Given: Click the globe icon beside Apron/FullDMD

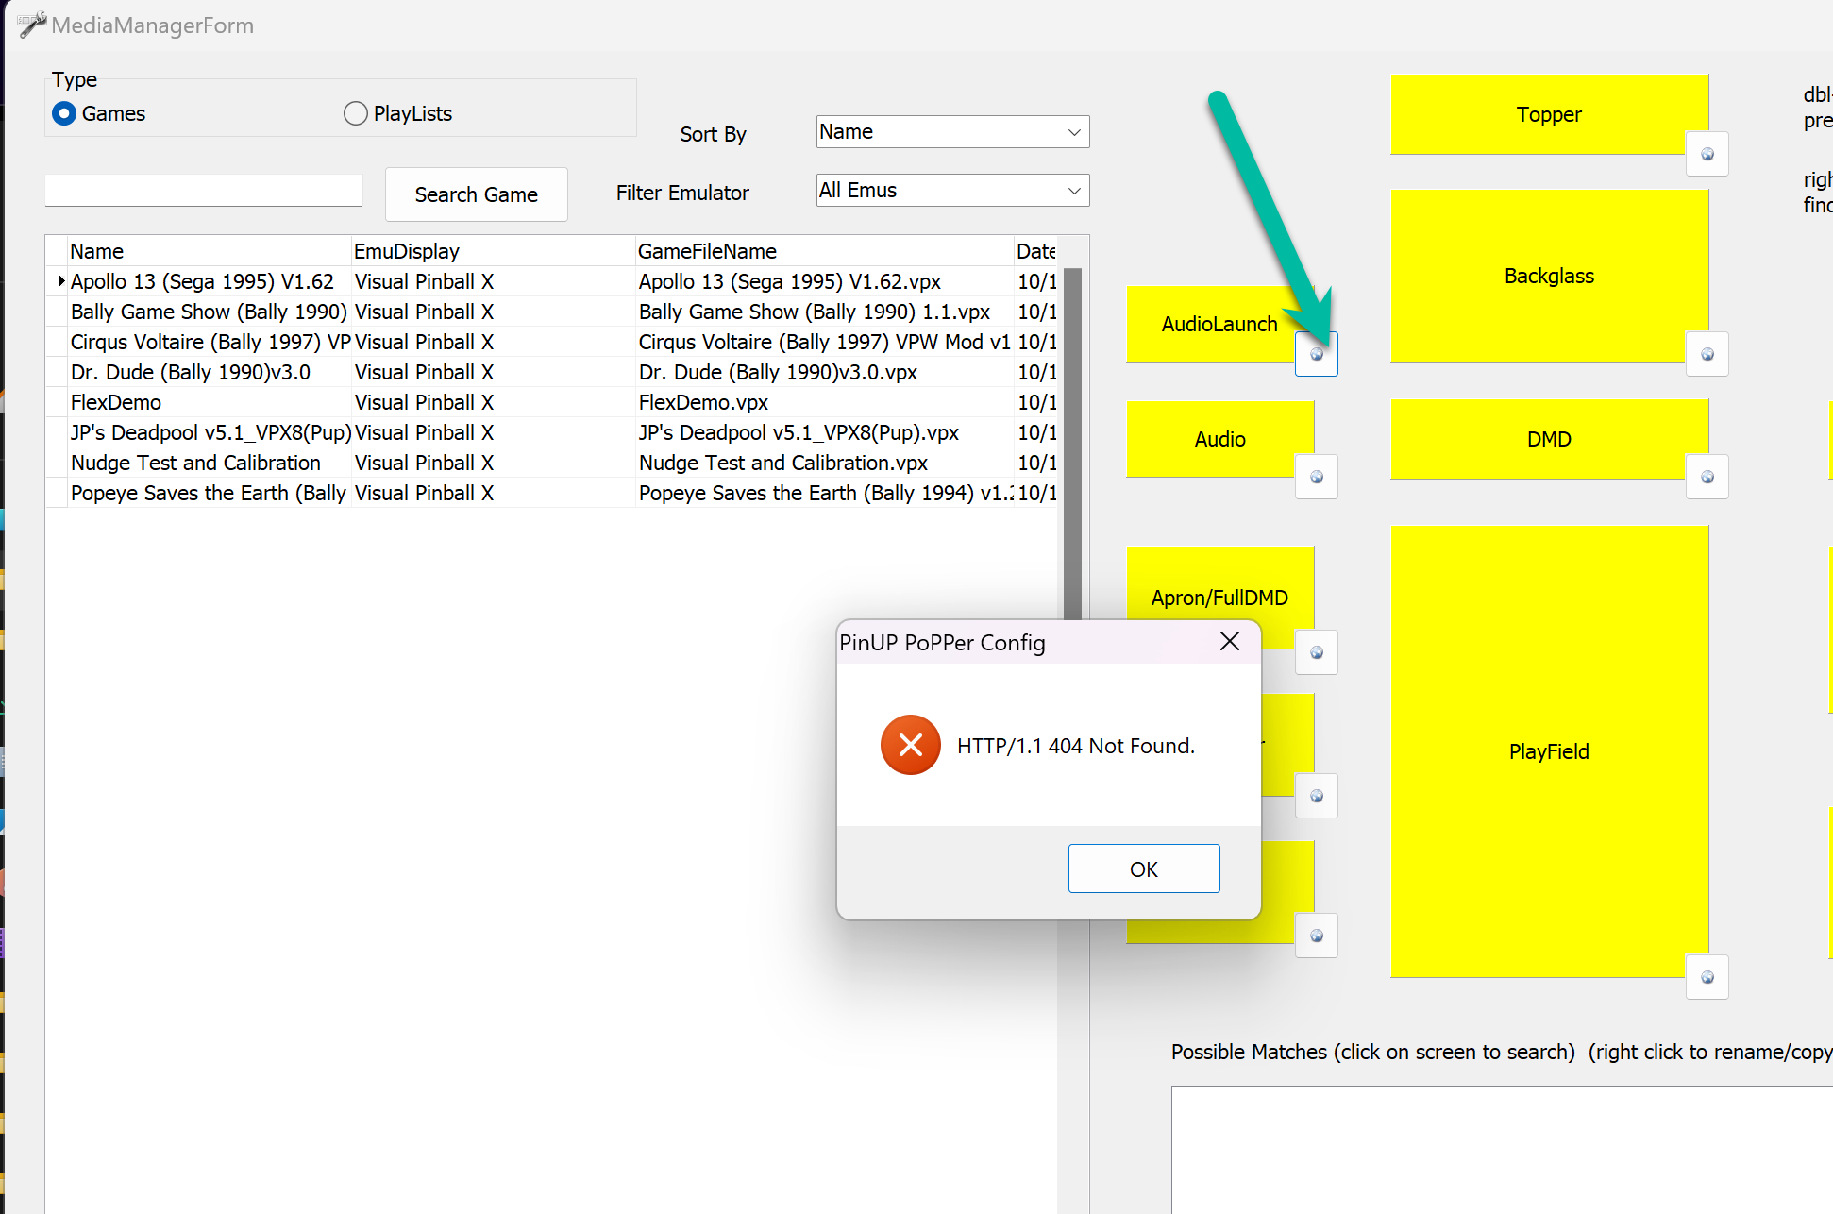Looking at the screenshot, I should coord(1316,653).
